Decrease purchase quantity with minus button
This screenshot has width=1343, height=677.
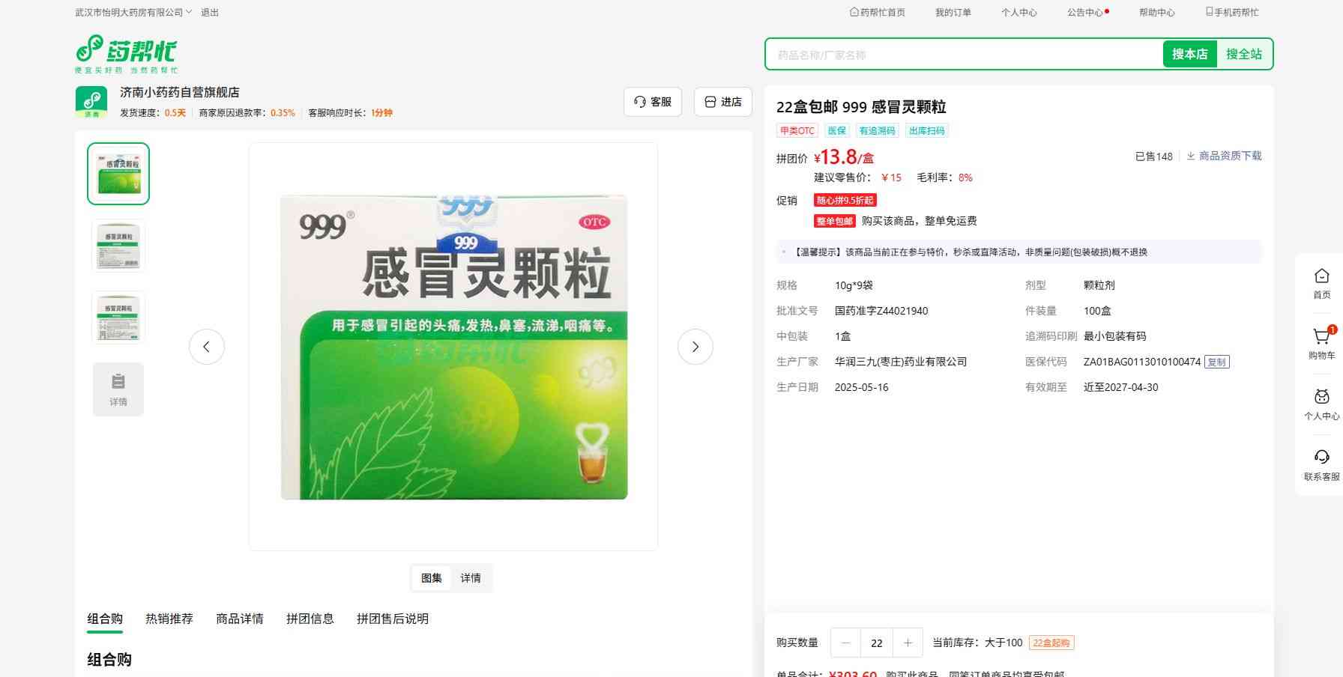(846, 643)
